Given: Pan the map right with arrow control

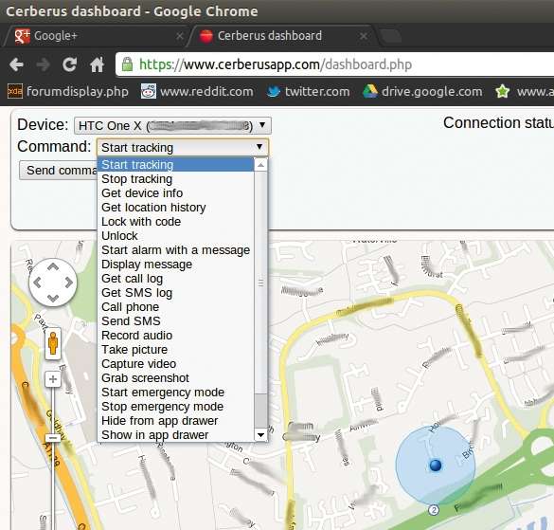Looking at the screenshot, I should 69,283.
